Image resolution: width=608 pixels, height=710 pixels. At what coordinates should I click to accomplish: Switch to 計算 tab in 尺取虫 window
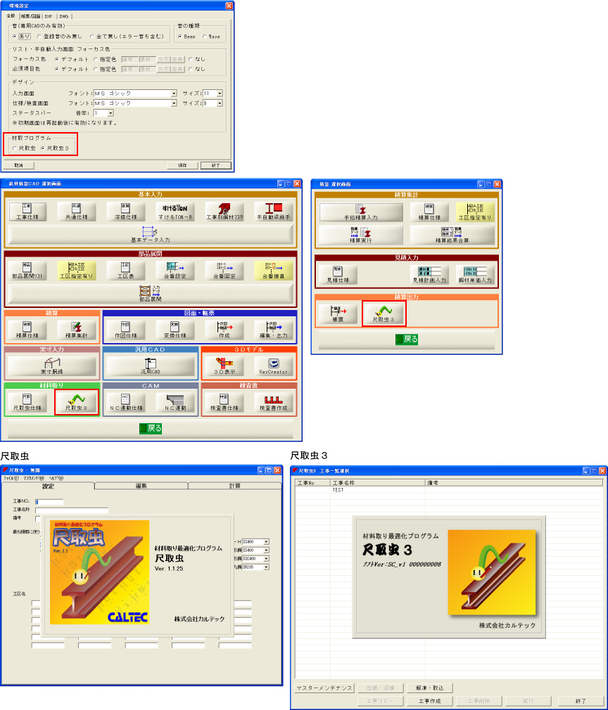click(235, 486)
